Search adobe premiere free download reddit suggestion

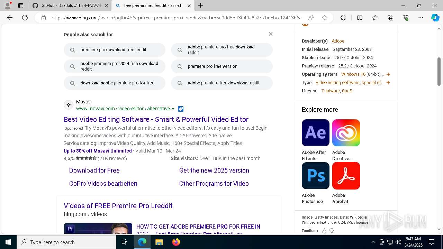(x=222, y=83)
